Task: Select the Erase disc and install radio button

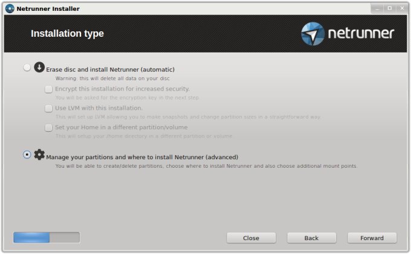Action: [x=27, y=68]
